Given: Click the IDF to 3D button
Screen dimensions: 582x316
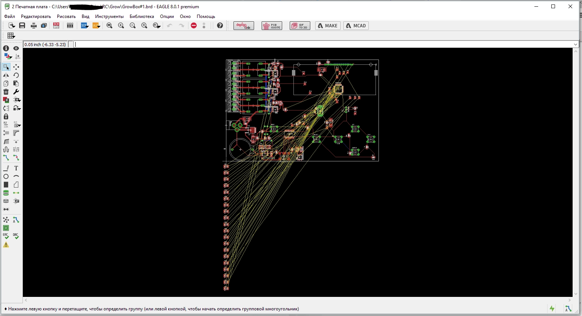Looking at the screenshot, I should coord(300,25).
